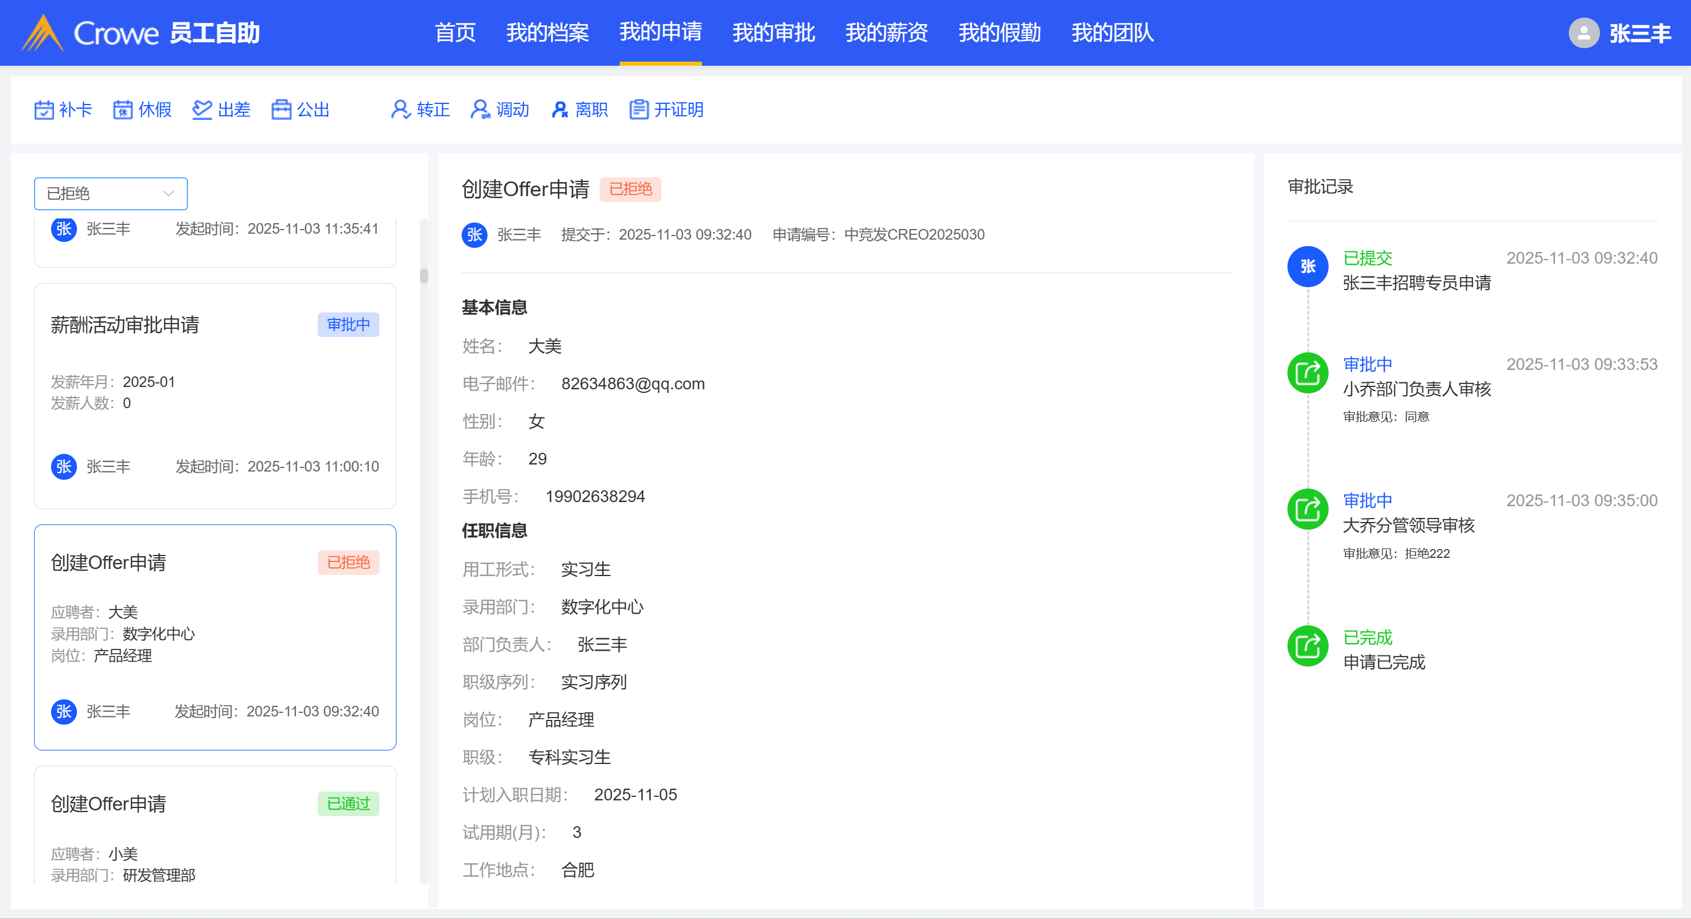Go to 首页 in the top navigation
Viewport: 1691px width, 919px height.
[455, 33]
